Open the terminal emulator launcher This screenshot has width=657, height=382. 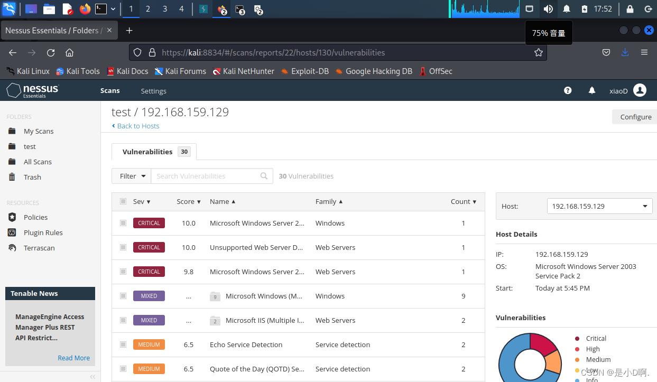[101, 9]
